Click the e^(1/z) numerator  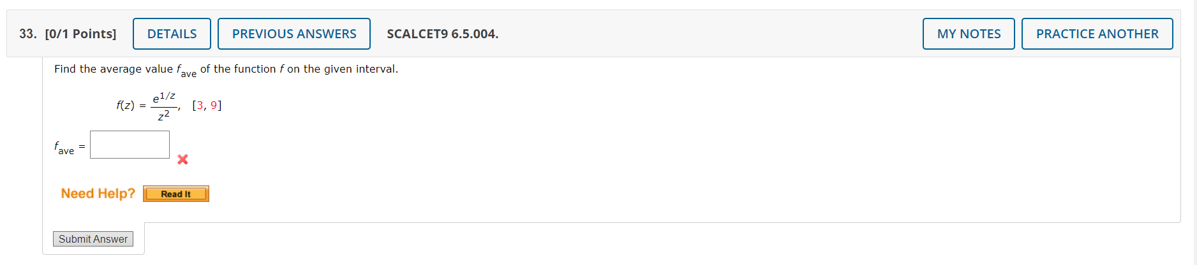point(164,97)
